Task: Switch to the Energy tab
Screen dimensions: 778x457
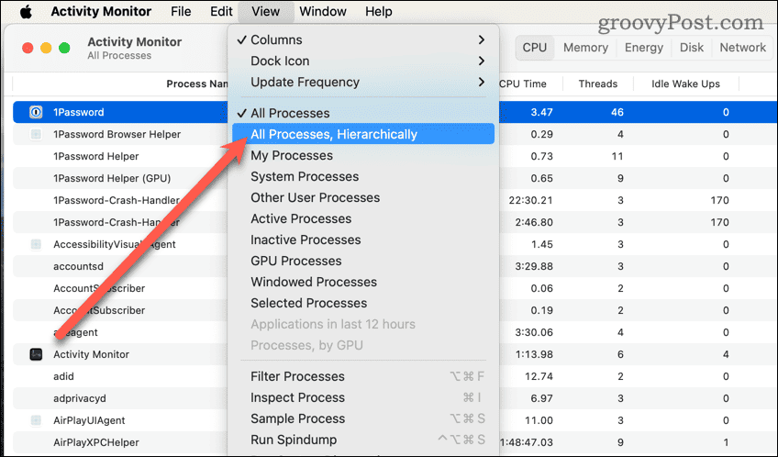Action: click(x=643, y=48)
